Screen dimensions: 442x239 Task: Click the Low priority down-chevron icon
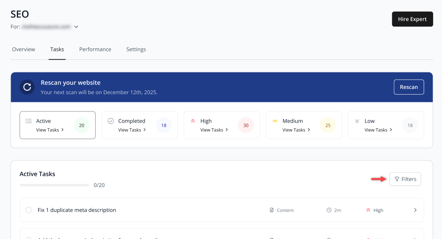[x=357, y=121]
